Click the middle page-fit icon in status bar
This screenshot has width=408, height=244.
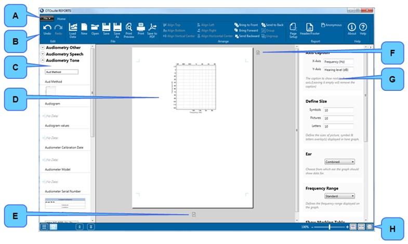click(361, 227)
